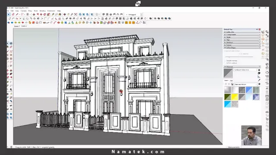
Task: Toggle the Soften coplanar checkbox
Action: pos(226,63)
